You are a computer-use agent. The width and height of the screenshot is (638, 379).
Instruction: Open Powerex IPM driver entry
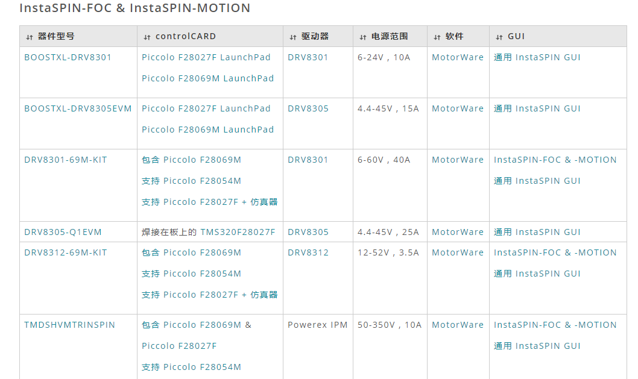coord(318,325)
